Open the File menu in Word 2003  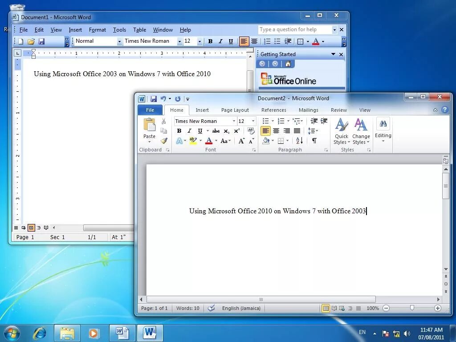point(23,30)
